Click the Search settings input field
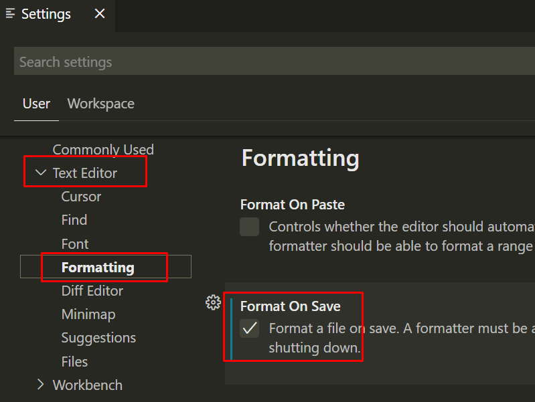 tap(275, 61)
